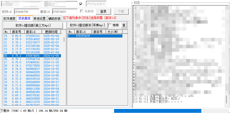This screenshot has width=230, height=113.
Task: Focus the 版本id input field
Action: pos(64,12)
